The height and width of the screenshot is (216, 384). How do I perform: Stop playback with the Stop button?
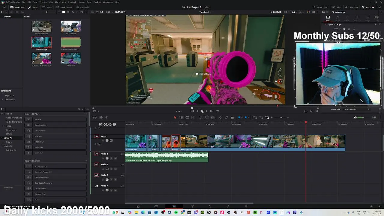tap(202, 111)
